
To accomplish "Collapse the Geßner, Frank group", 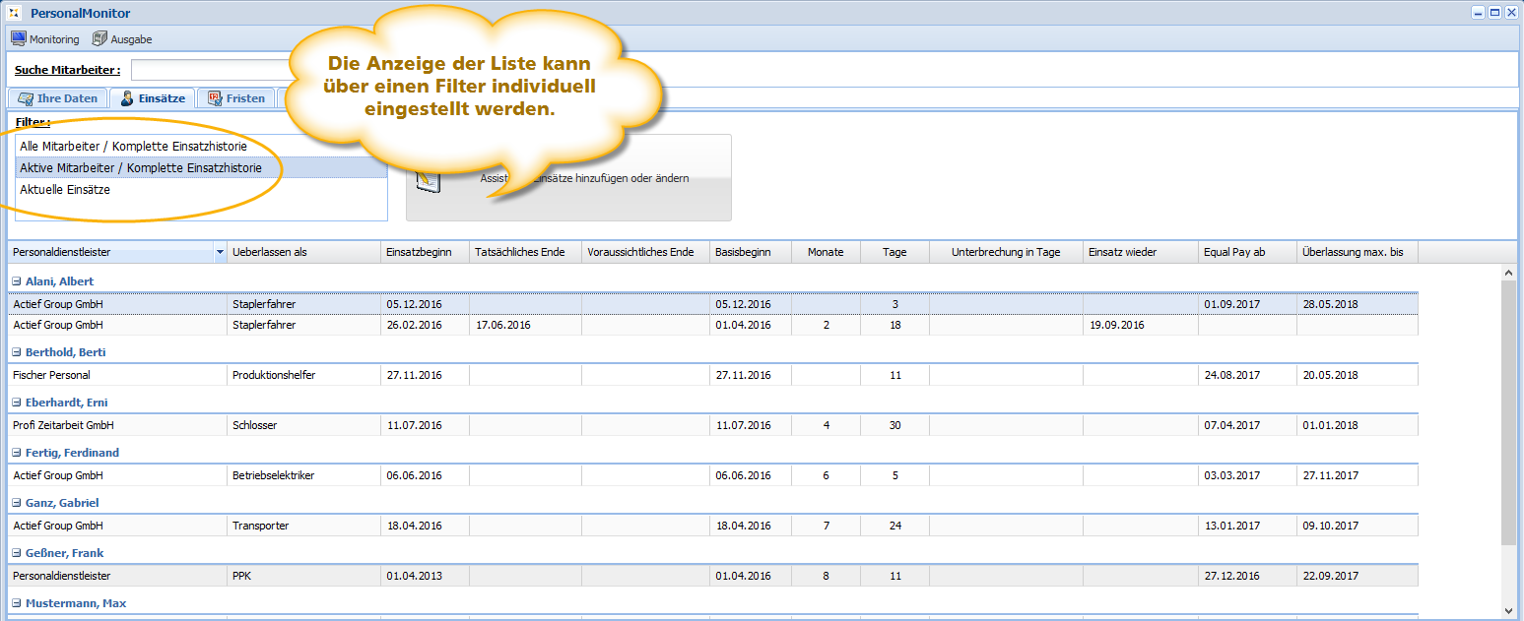I will [x=16, y=553].
